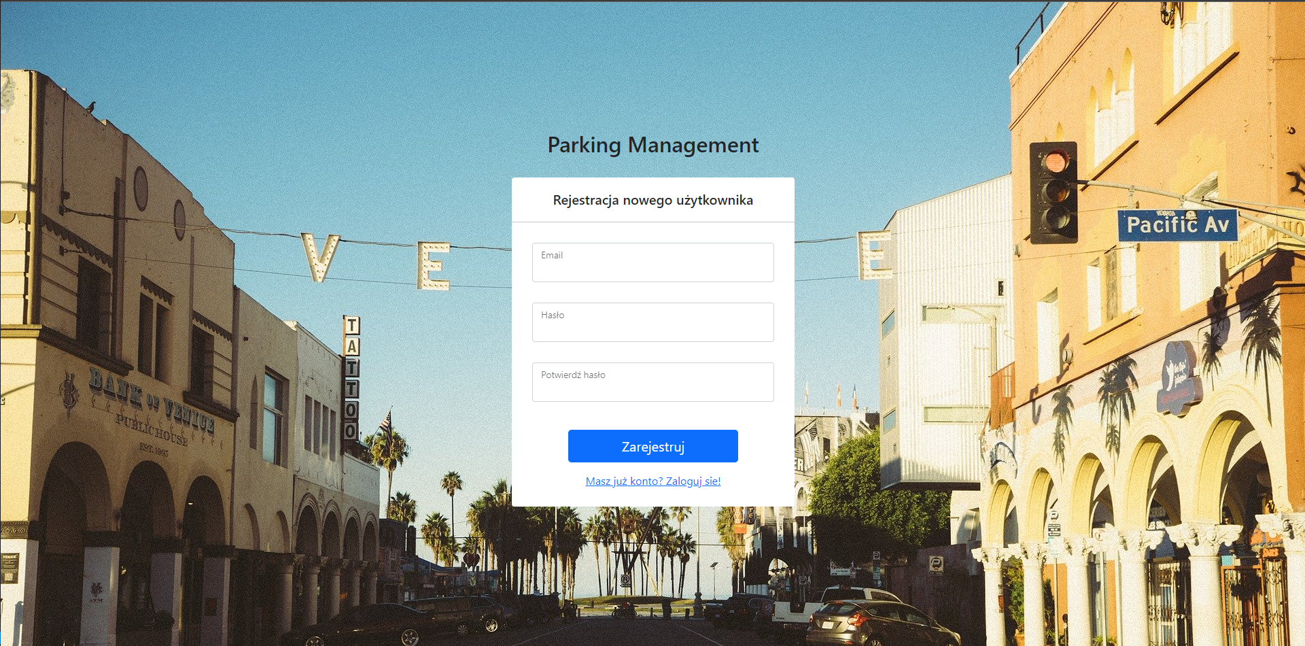Select the Potwierdź hasło field
Image resolution: width=1305 pixels, height=646 pixels.
tap(652, 382)
